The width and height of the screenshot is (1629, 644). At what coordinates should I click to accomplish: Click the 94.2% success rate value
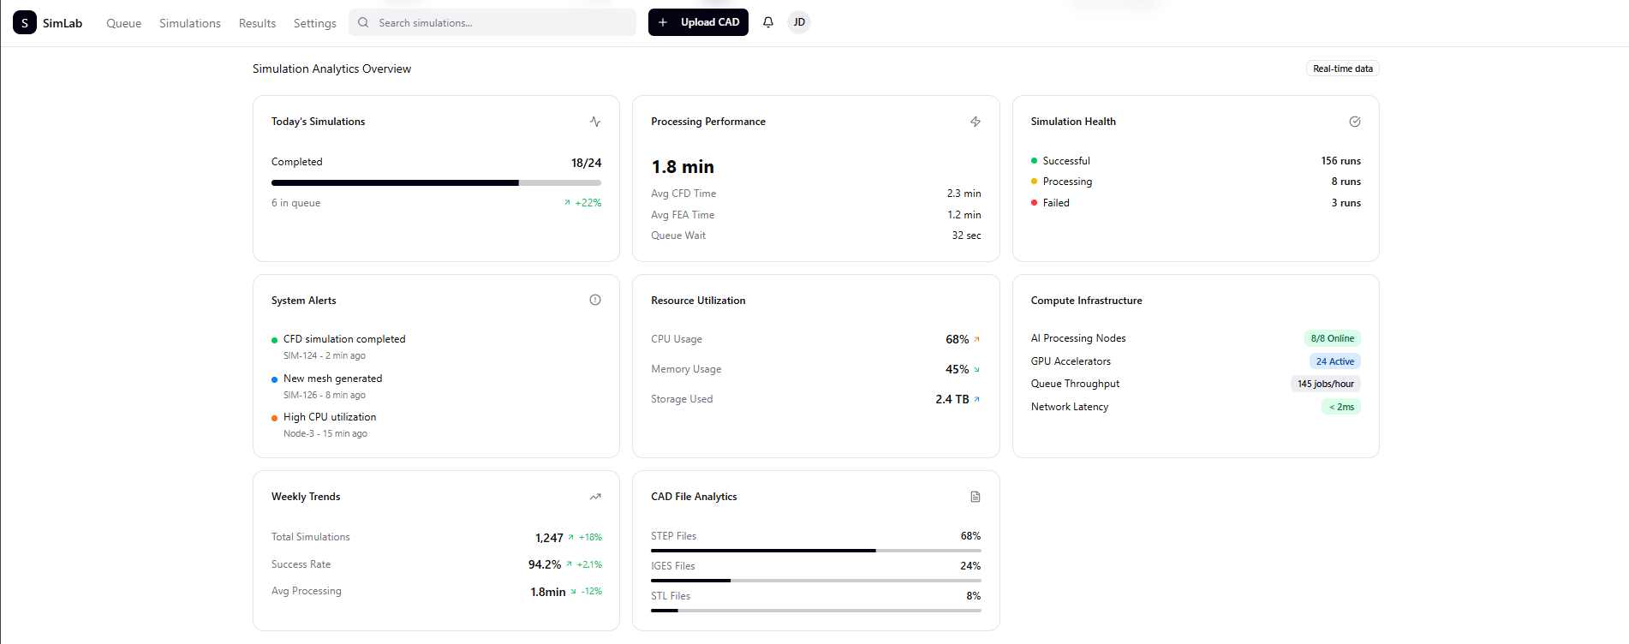(545, 564)
